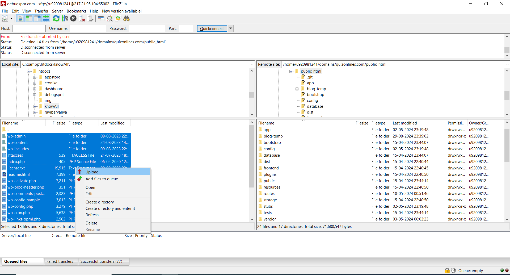Open the Quickconnect history dropdown arrow
510x275 pixels.
231,28
